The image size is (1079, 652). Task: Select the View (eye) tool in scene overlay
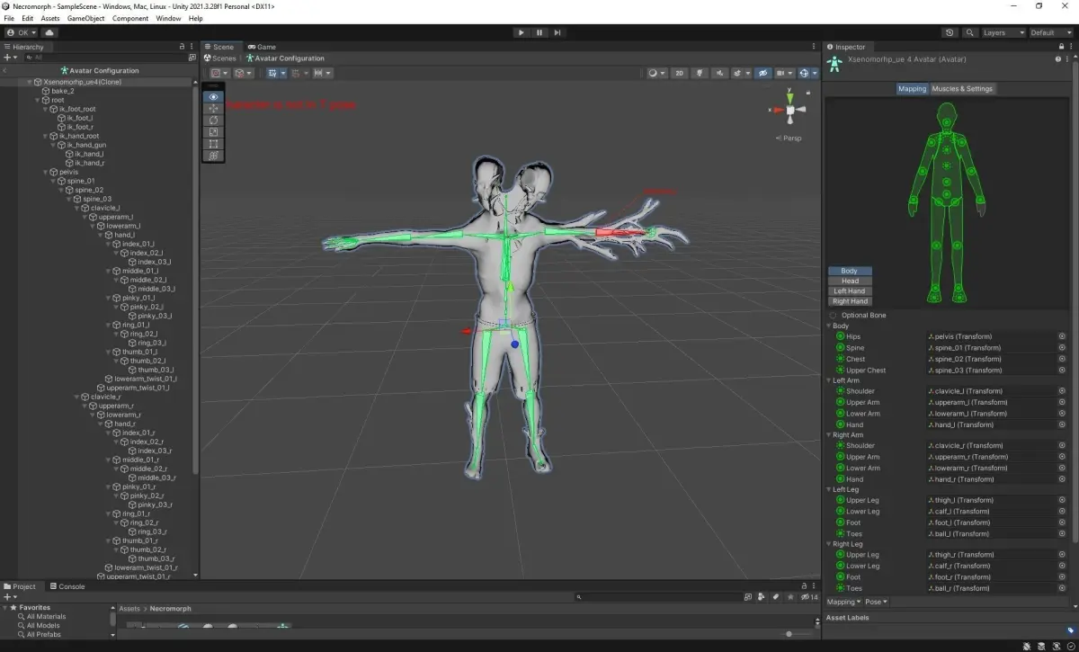(x=213, y=96)
